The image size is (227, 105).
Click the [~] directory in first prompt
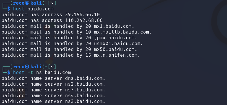tap(52, 3)
